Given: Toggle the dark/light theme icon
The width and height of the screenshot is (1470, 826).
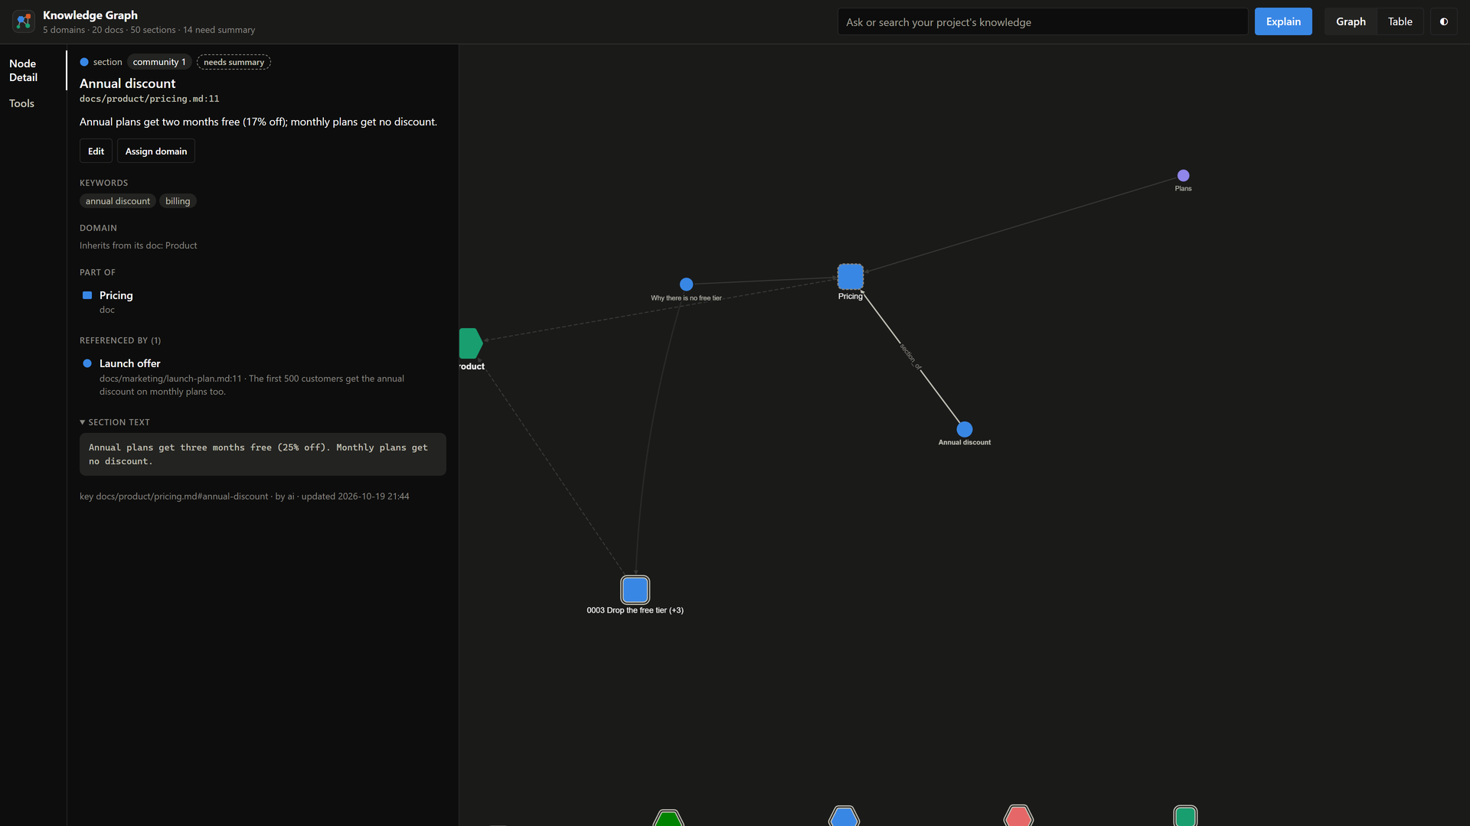Looking at the screenshot, I should tap(1443, 21).
